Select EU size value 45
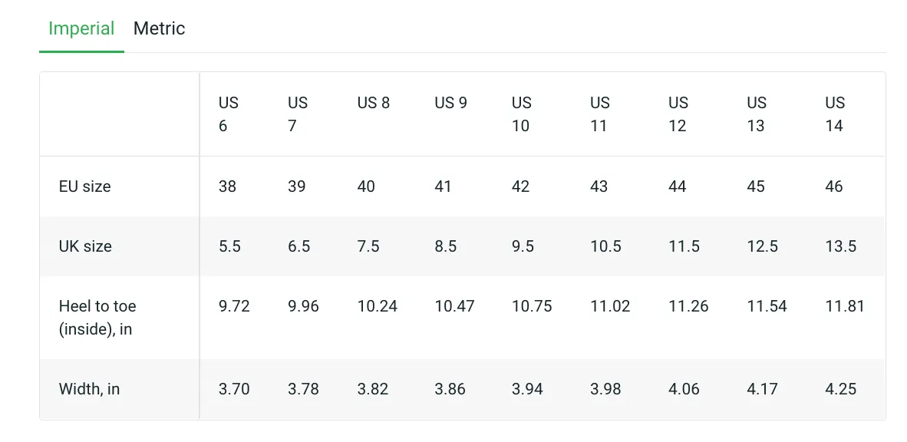 756,186
